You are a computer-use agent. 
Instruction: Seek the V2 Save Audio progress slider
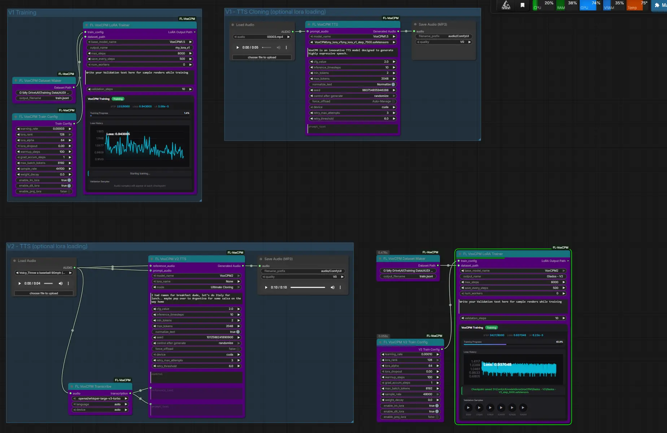308,287
